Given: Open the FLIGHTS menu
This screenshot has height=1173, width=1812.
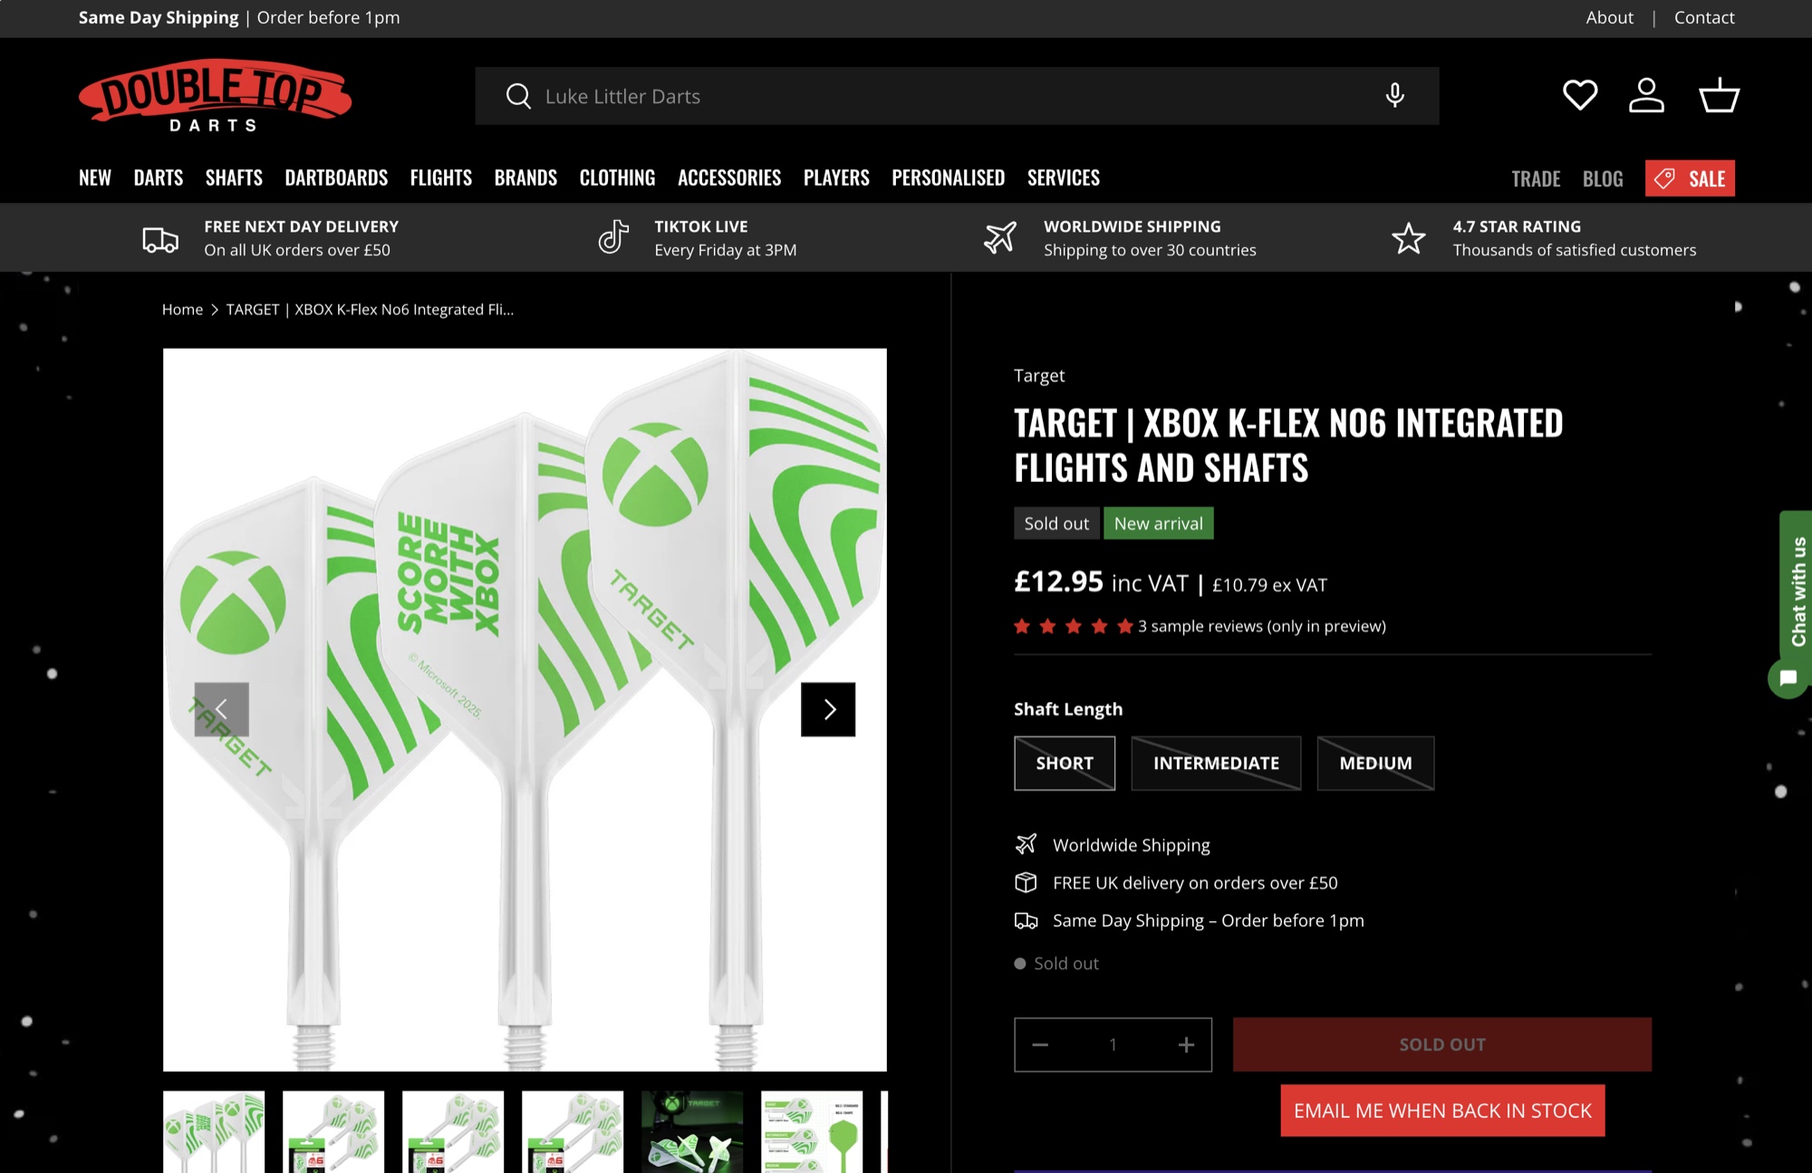Looking at the screenshot, I should coord(440,178).
